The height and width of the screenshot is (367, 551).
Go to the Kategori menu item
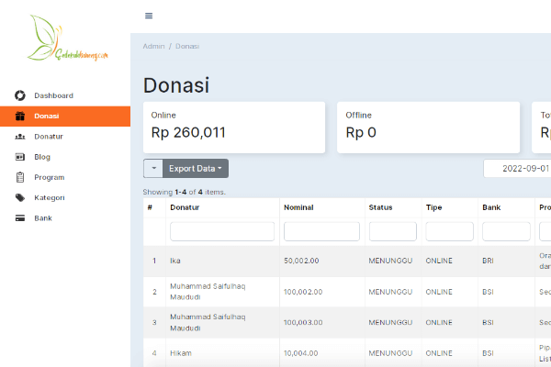click(50, 198)
